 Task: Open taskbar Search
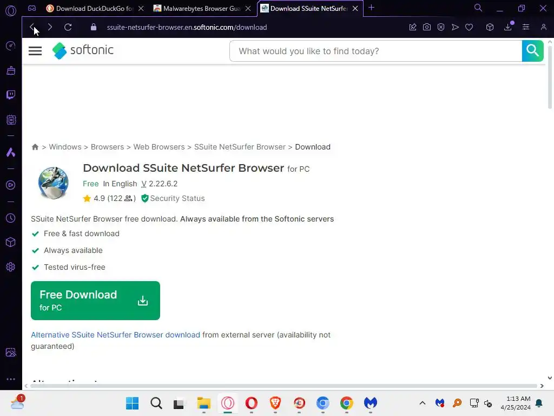156,403
